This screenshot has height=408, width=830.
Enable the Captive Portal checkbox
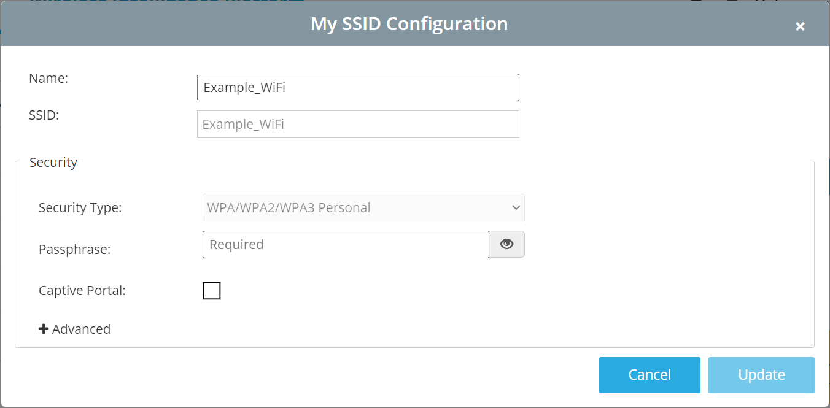point(212,291)
